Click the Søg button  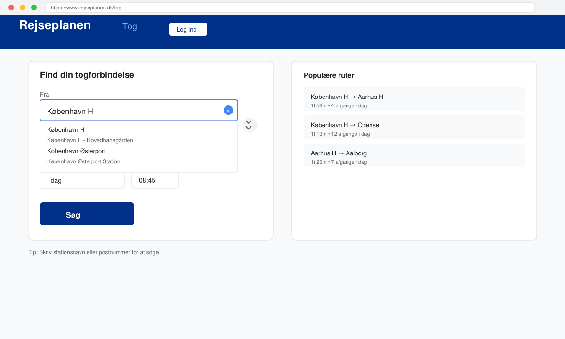click(x=87, y=214)
